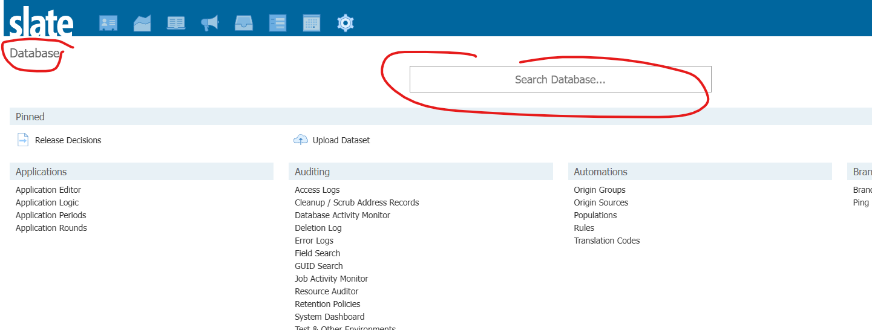Click the Upload Dataset cloud icon

click(x=300, y=140)
